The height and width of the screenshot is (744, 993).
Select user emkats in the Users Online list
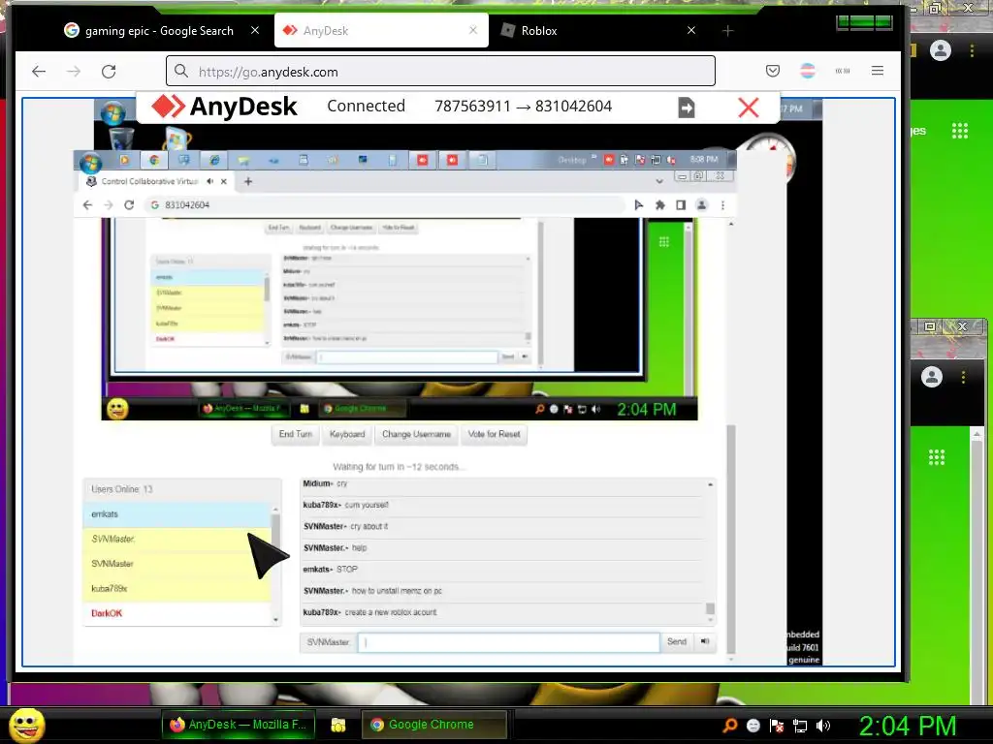177,514
